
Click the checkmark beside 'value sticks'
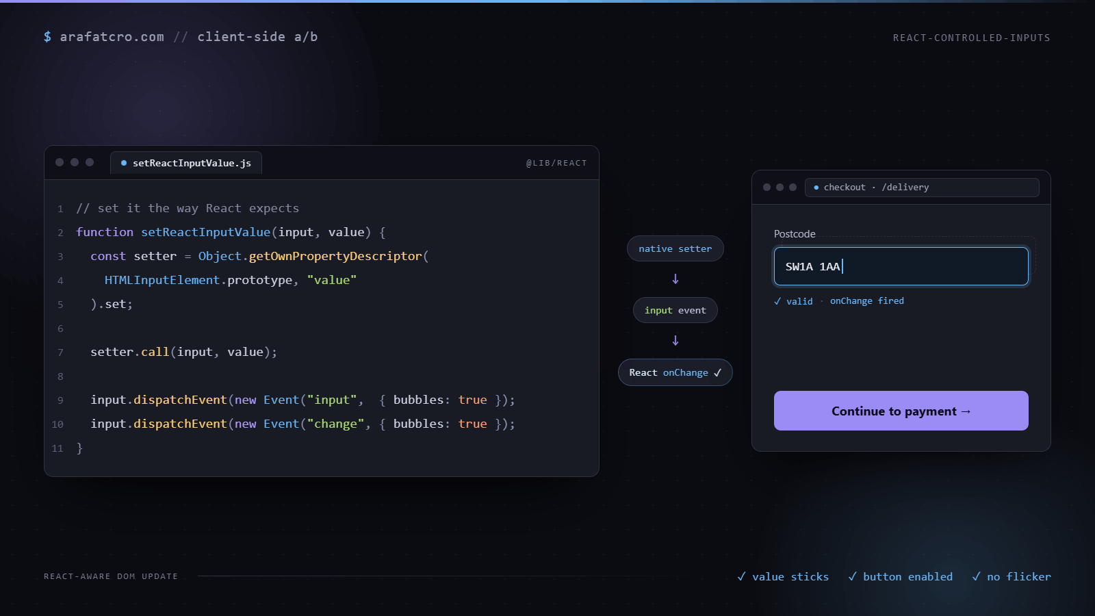(741, 576)
